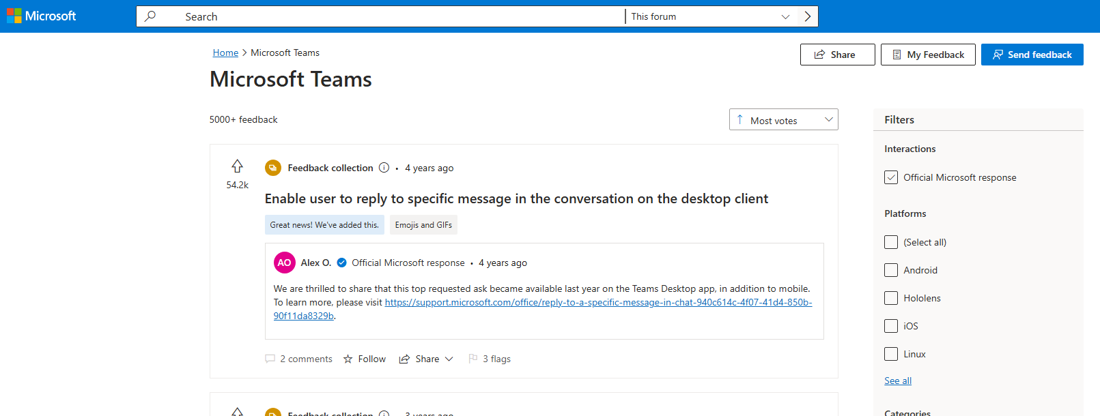Screen dimensions: 1100x416
Task: Upvote the reply-to-specific-message feedback
Action: [x=237, y=166]
